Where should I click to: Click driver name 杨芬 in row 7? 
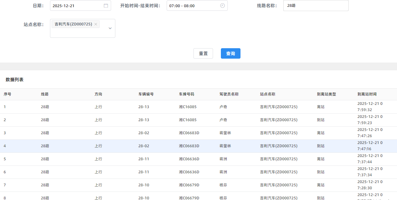pyautogui.click(x=223, y=185)
